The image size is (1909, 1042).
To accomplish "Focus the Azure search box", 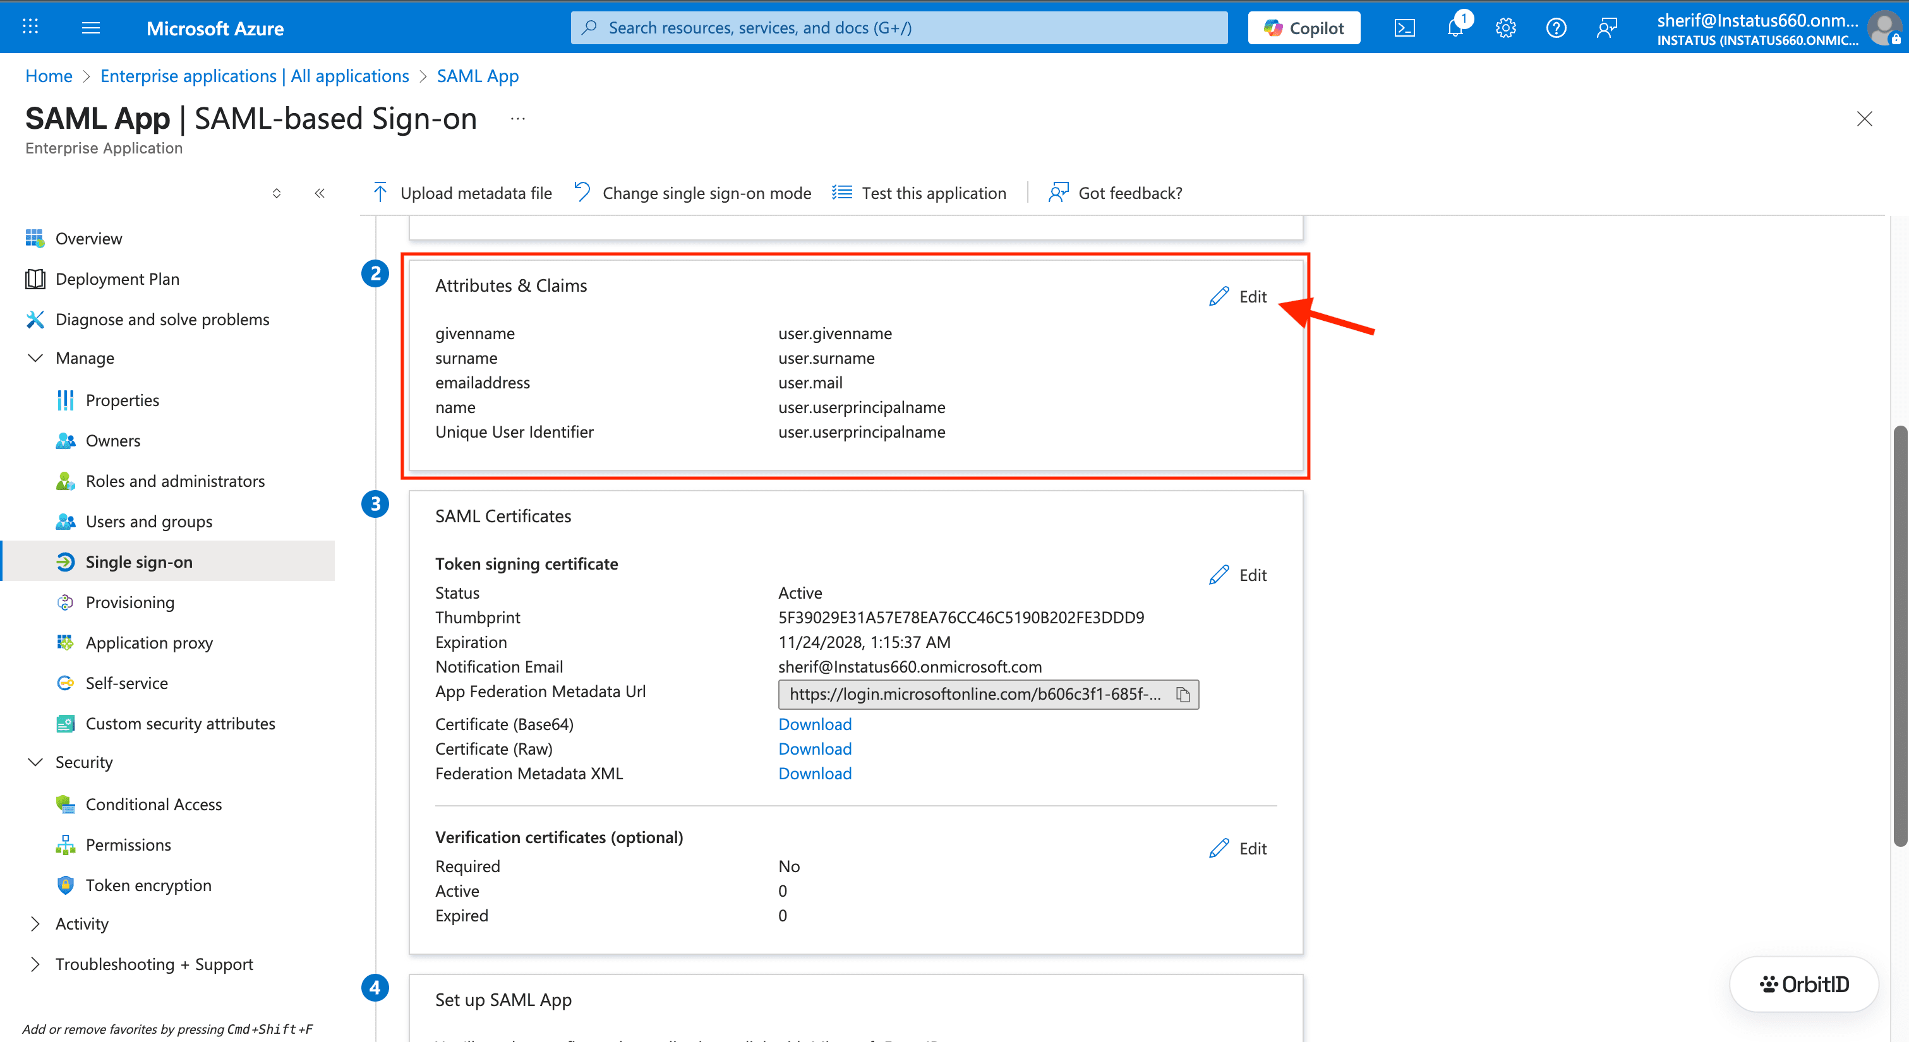I will click(899, 28).
